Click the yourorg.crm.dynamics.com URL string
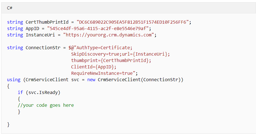The height and width of the screenshot is (134, 256). (x=109, y=35)
